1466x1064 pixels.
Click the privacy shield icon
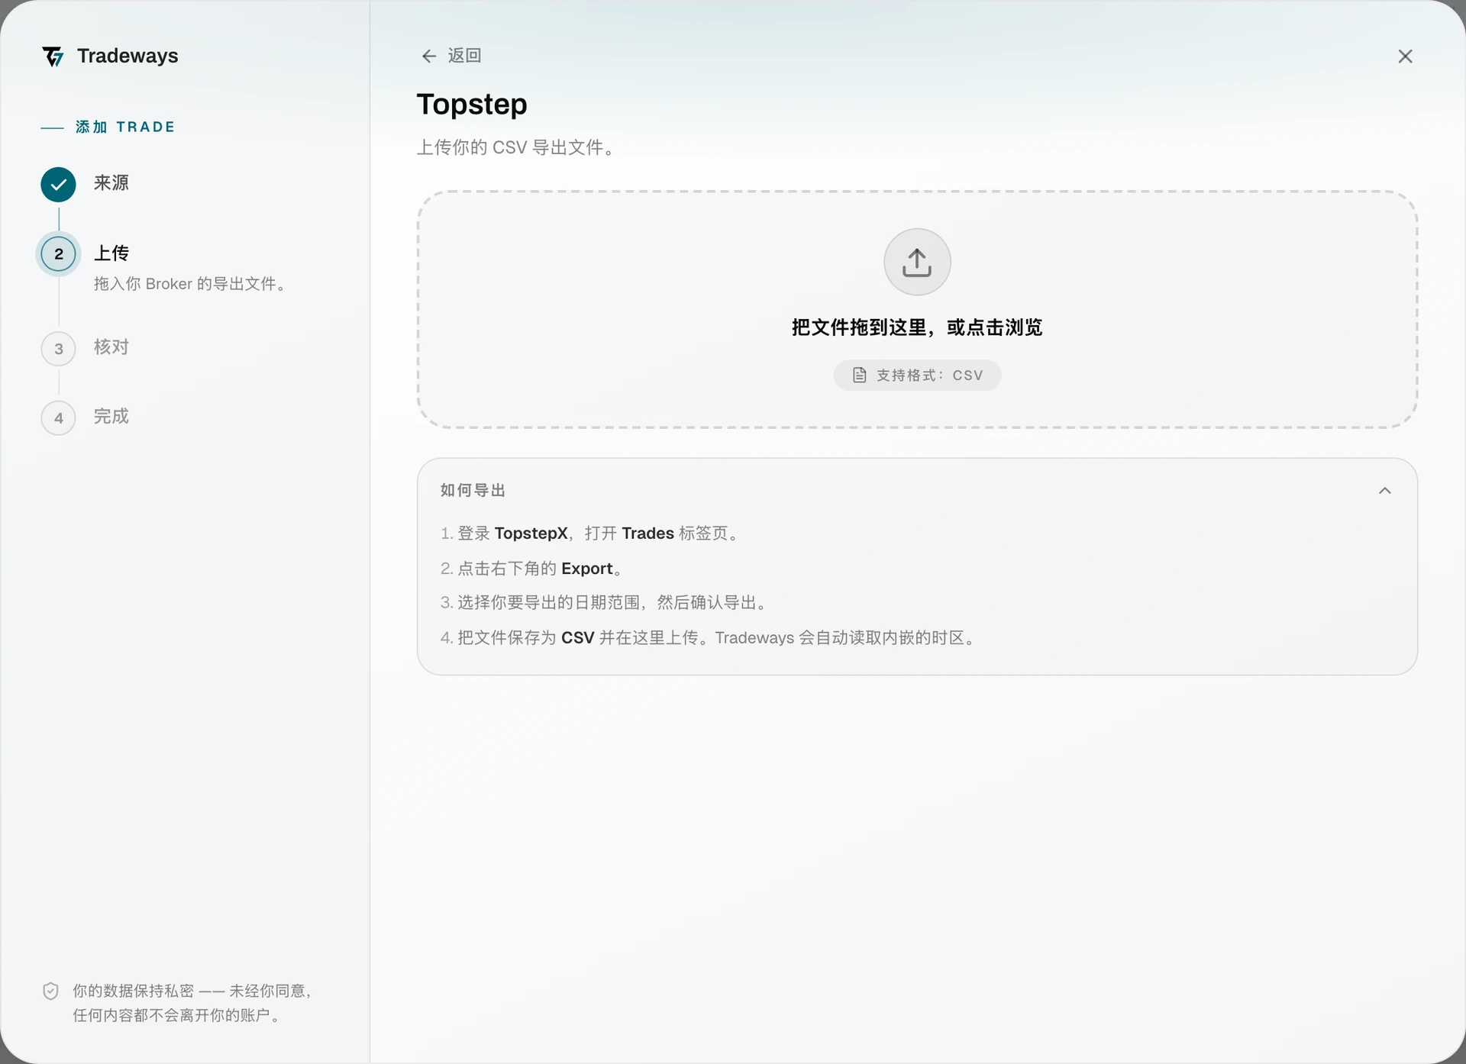50,991
